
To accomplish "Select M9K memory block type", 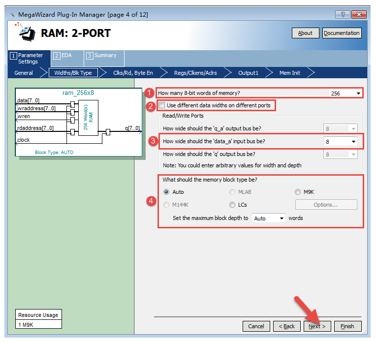I will (298, 192).
